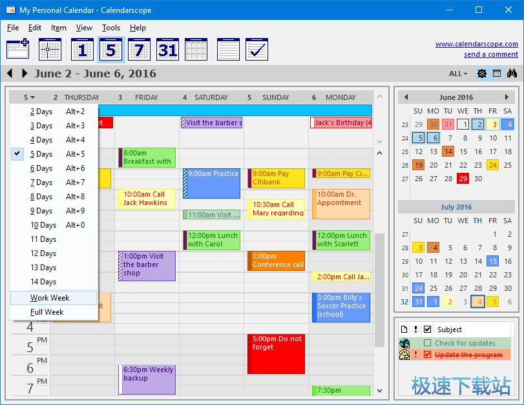
Task: Create a new event with the New Event icon
Action: [x=18, y=48]
